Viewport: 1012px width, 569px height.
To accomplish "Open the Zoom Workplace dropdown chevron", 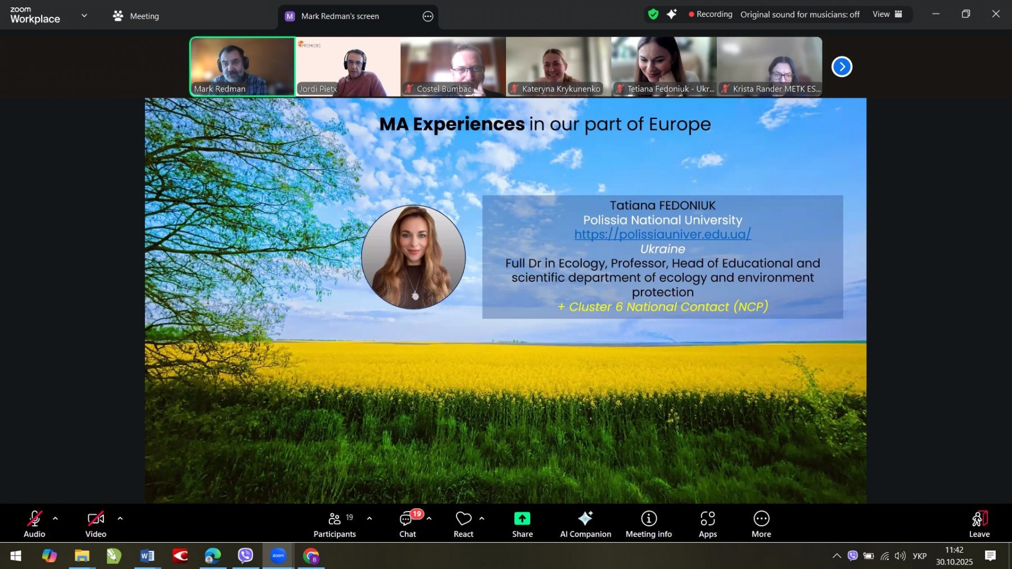I will point(84,16).
